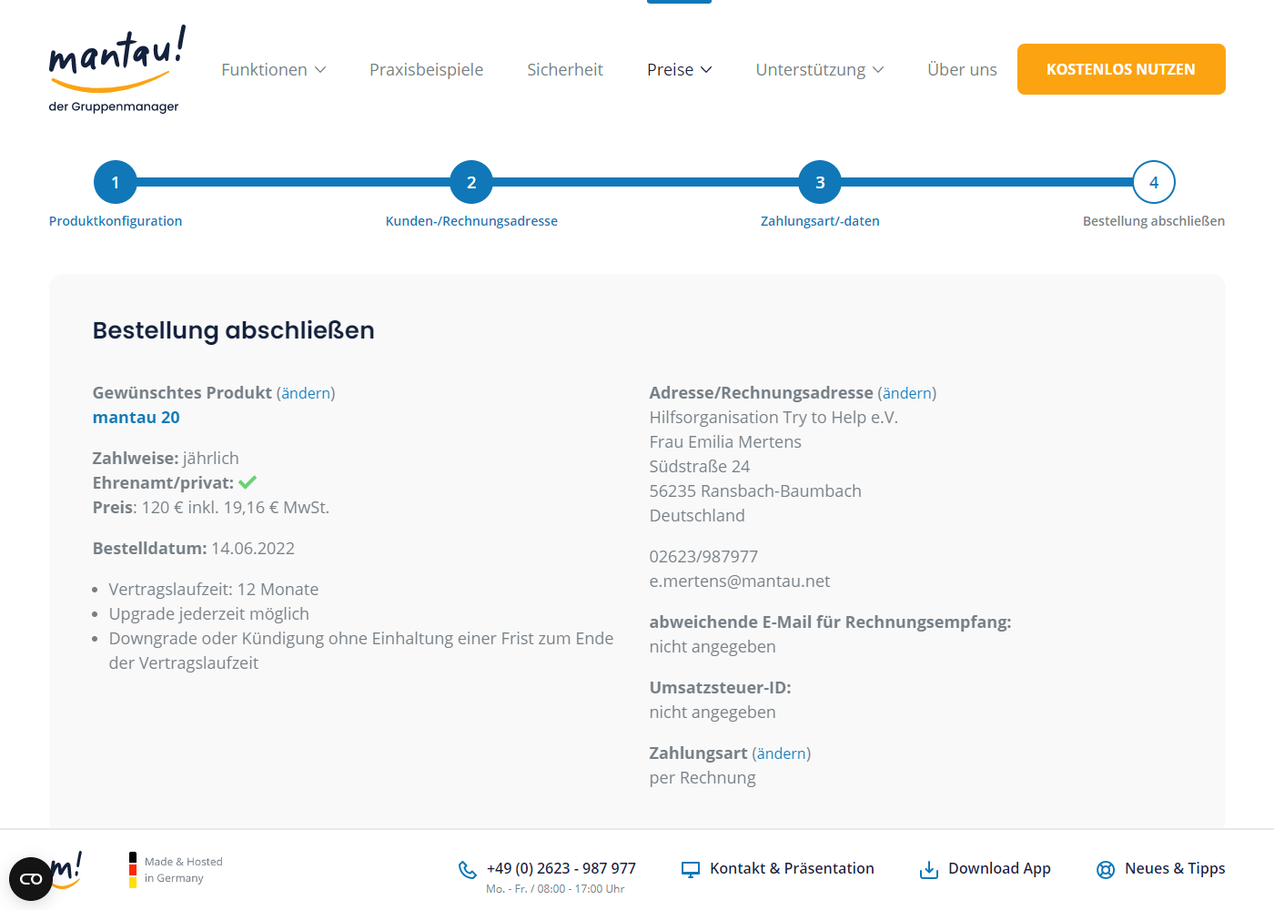Click the German flag Made & Hosted badge

[176, 870]
